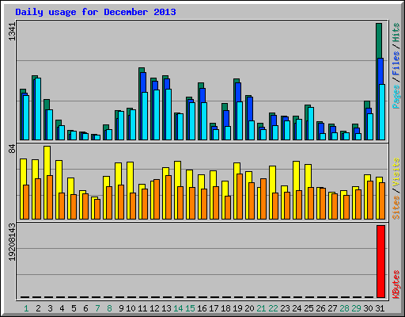Click the yellow visits bar for day 24
The height and width of the screenshot is (317, 405).
click(x=296, y=176)
